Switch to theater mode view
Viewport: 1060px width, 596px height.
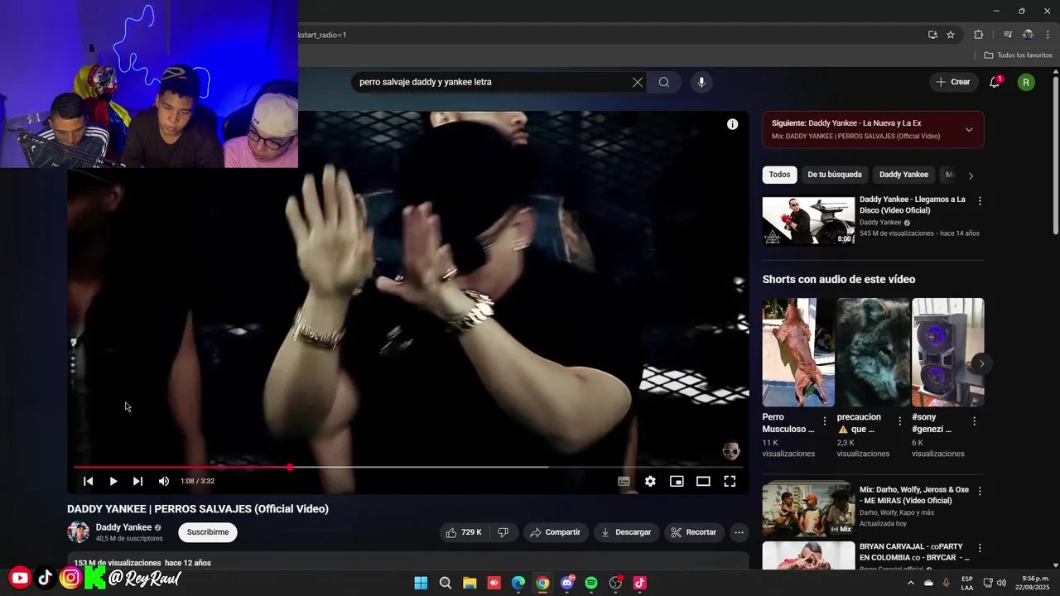[x=703, y=481]
